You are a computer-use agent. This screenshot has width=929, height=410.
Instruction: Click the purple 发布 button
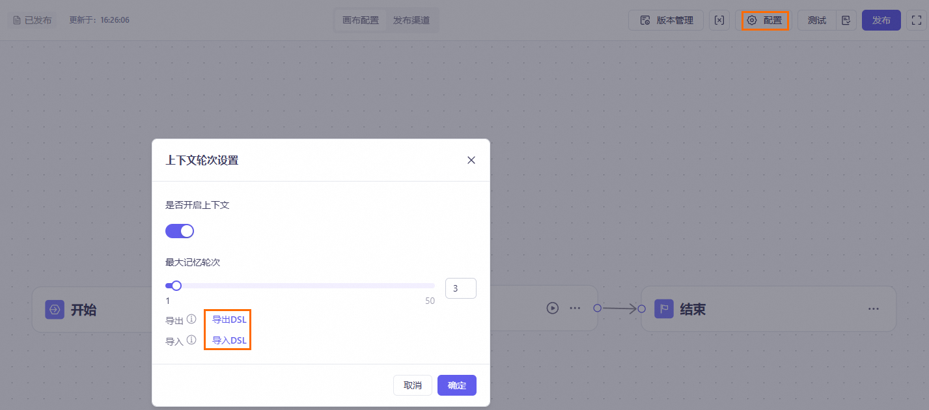881,20
